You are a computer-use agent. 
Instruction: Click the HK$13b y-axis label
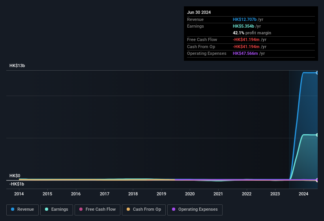[x=17, y=66]
